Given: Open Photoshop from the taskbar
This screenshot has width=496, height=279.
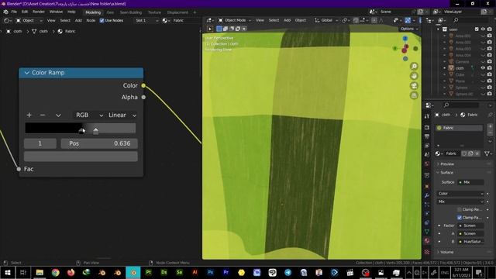Looking at the screenshot, I should coord(210,272).
